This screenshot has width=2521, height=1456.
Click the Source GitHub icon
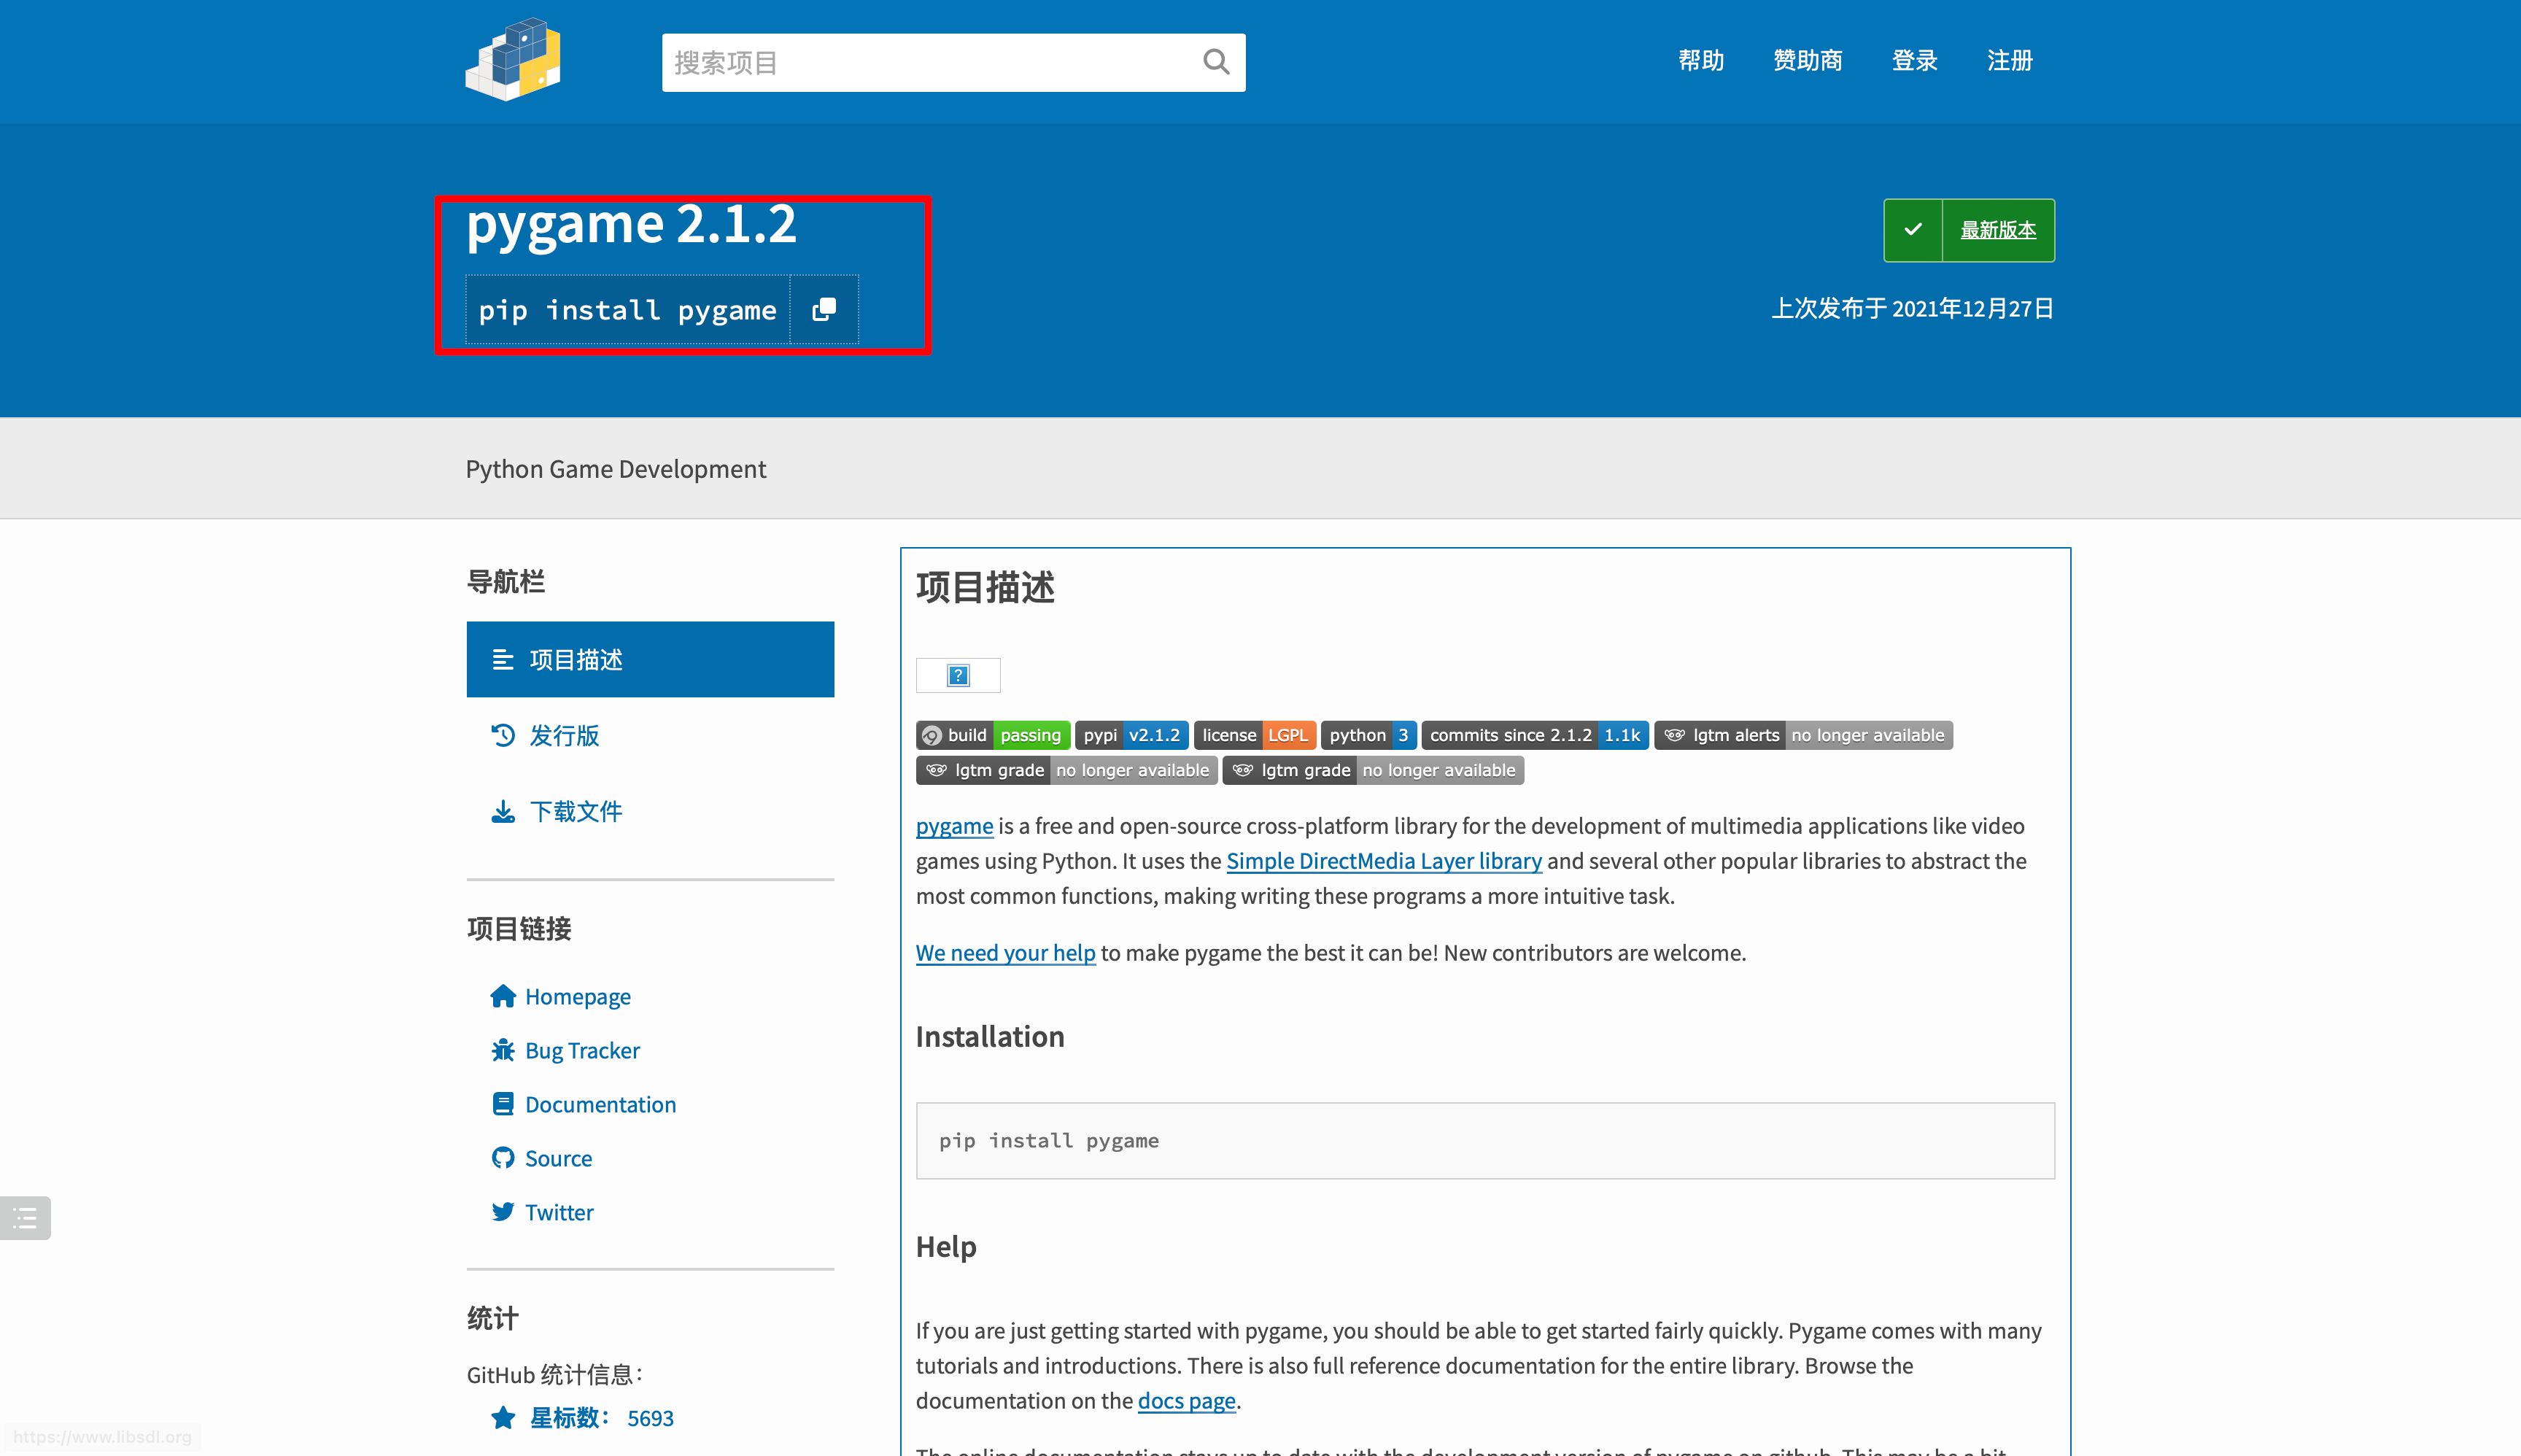pos(502,1158)
